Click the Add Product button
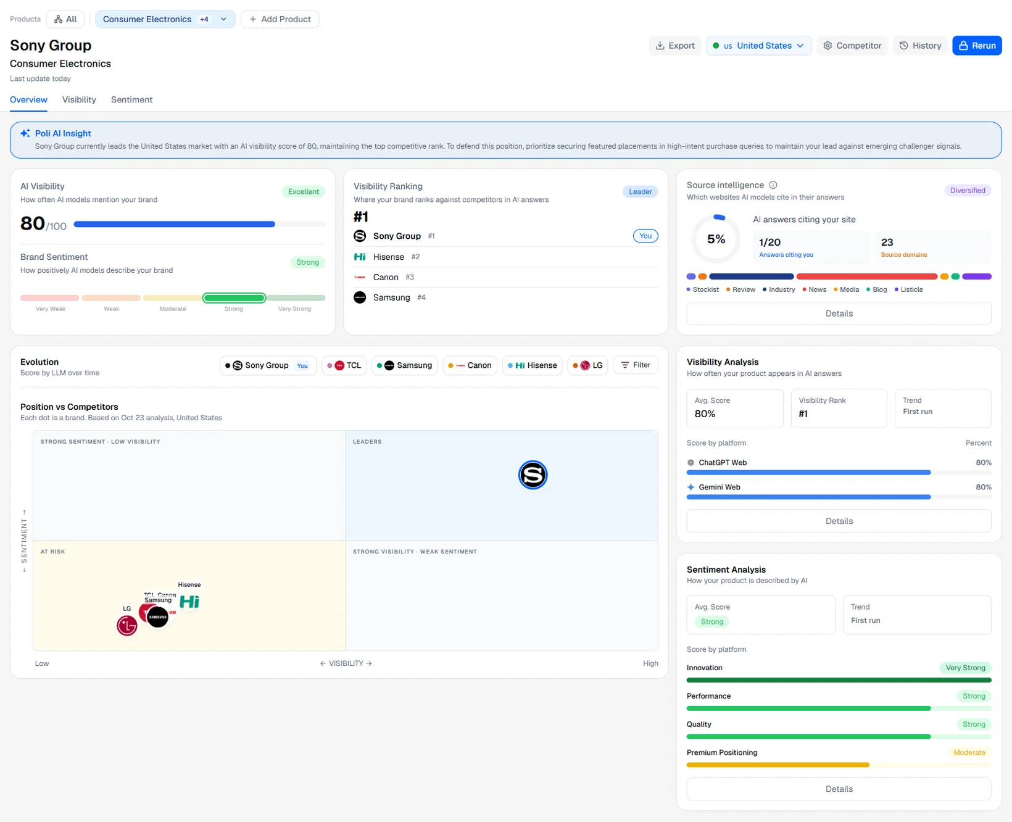The width and height of the screenshot is (1012, 822). pos(280,19)
